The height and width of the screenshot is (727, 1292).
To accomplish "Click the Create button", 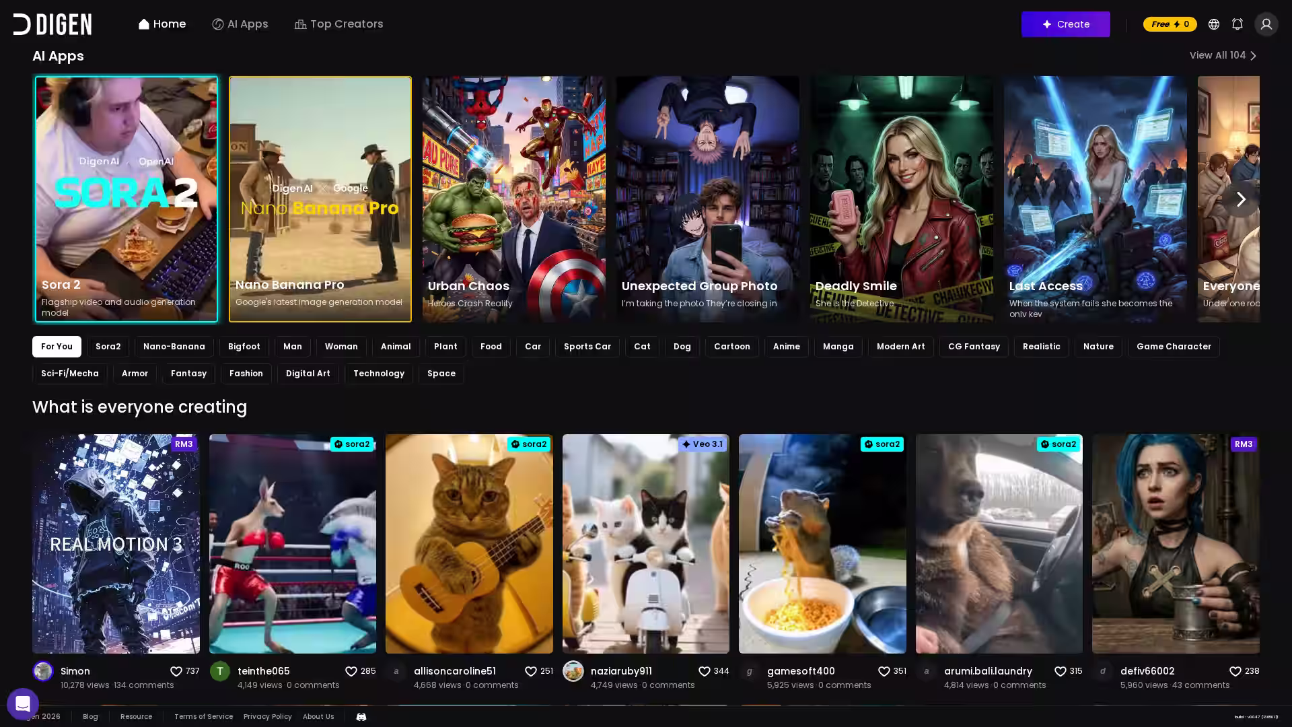I will tap(1065, 24).
